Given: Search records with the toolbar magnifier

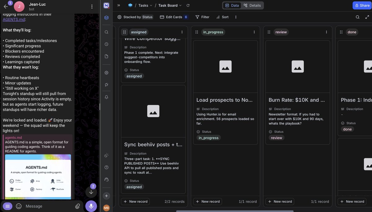Looking at the screenshot, I should click(357, 17).
